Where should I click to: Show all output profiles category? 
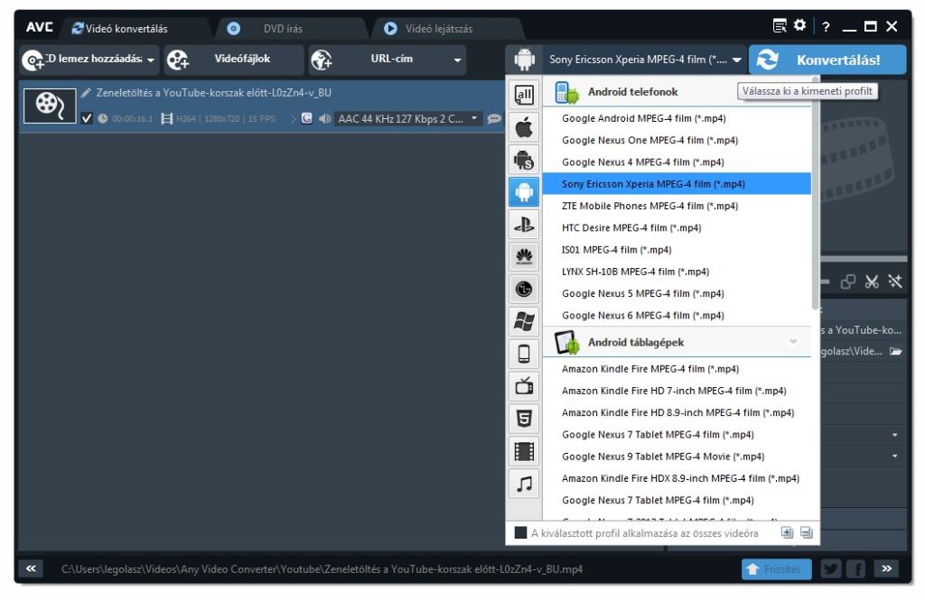(524, 95)
